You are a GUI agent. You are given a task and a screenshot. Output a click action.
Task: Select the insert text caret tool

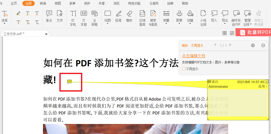tap(37, 22)
